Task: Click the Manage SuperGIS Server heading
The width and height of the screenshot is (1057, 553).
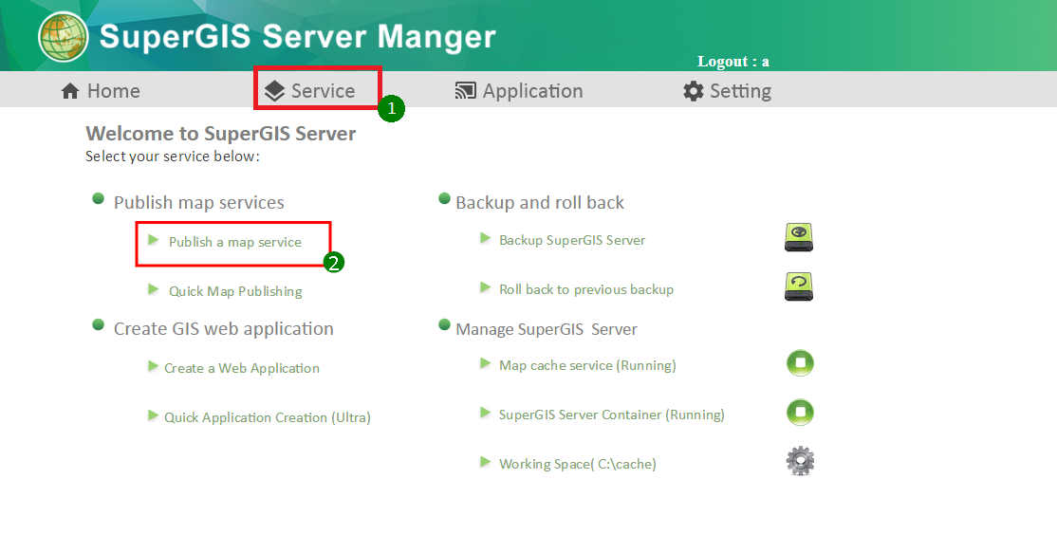Action: click(547, 329)
